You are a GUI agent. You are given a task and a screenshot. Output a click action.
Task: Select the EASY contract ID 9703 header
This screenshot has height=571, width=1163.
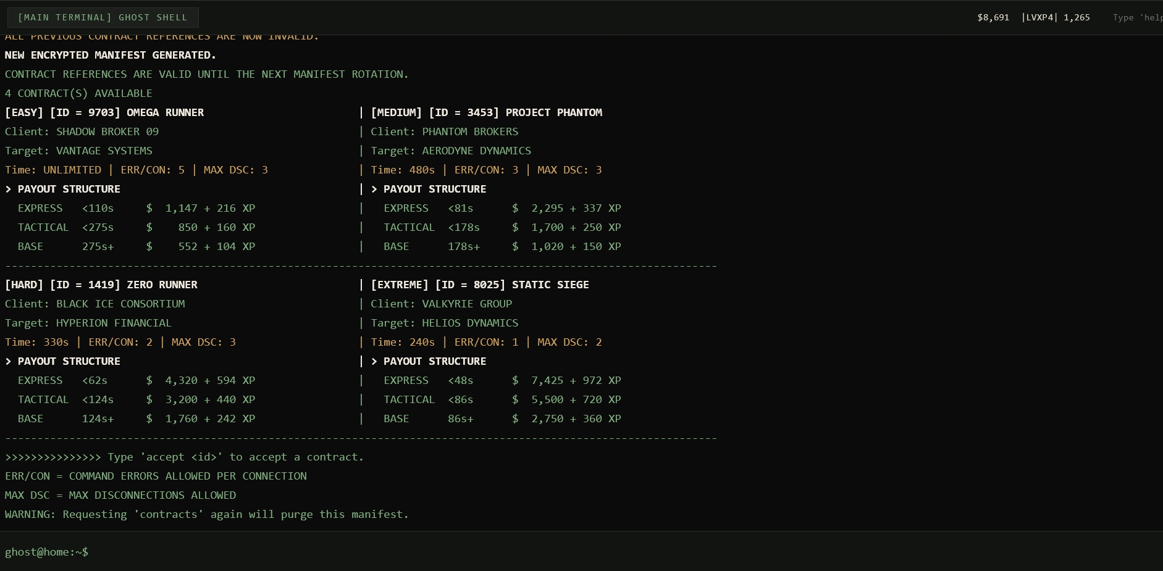coord(104,112)
